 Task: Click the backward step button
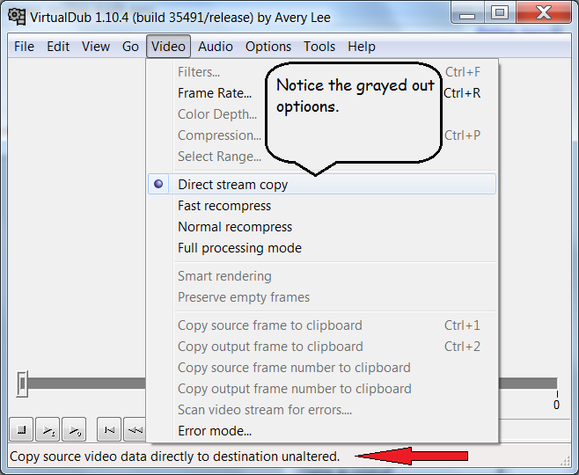(136, 429)
